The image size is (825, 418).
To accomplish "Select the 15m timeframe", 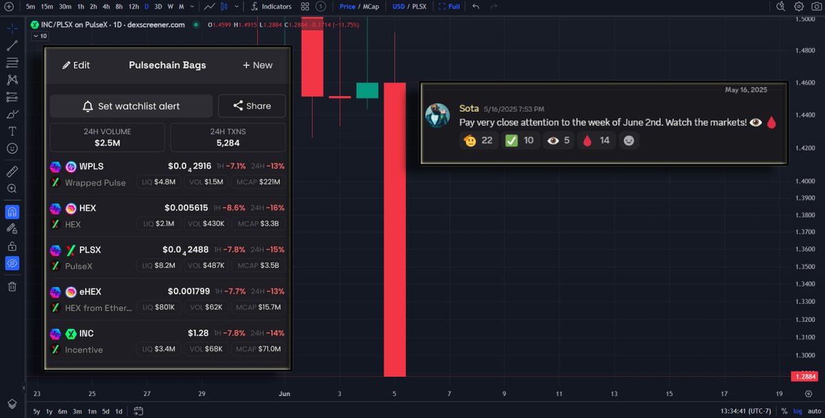I will 47,6.
